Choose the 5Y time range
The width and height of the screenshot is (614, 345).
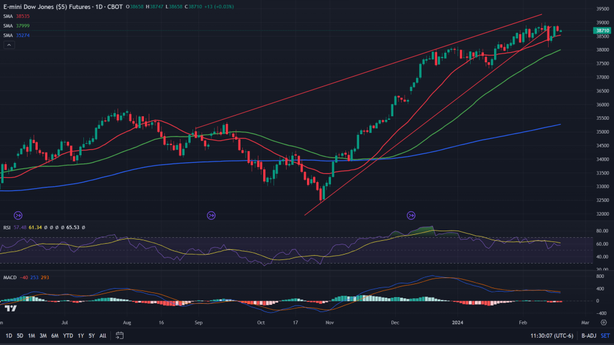[x=91, y=336]
